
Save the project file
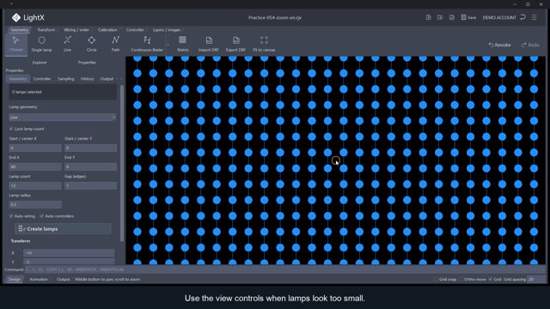[x=468, y=17]
